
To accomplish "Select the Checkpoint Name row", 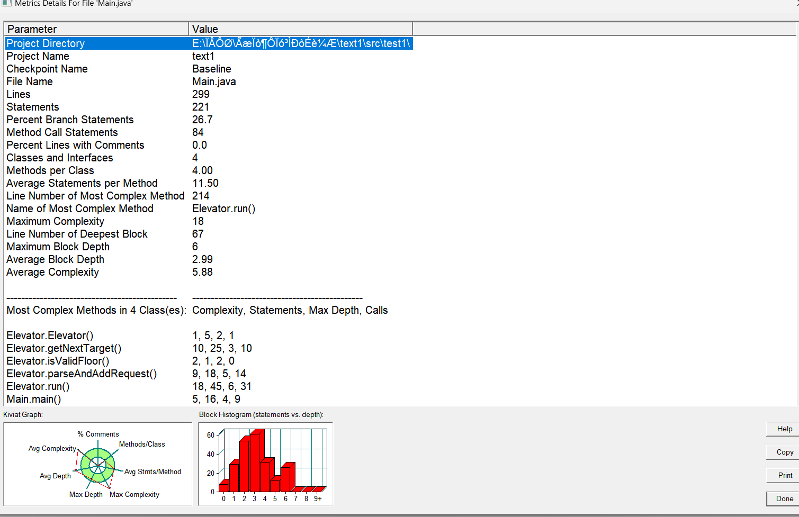I will (x=209, y=69).
